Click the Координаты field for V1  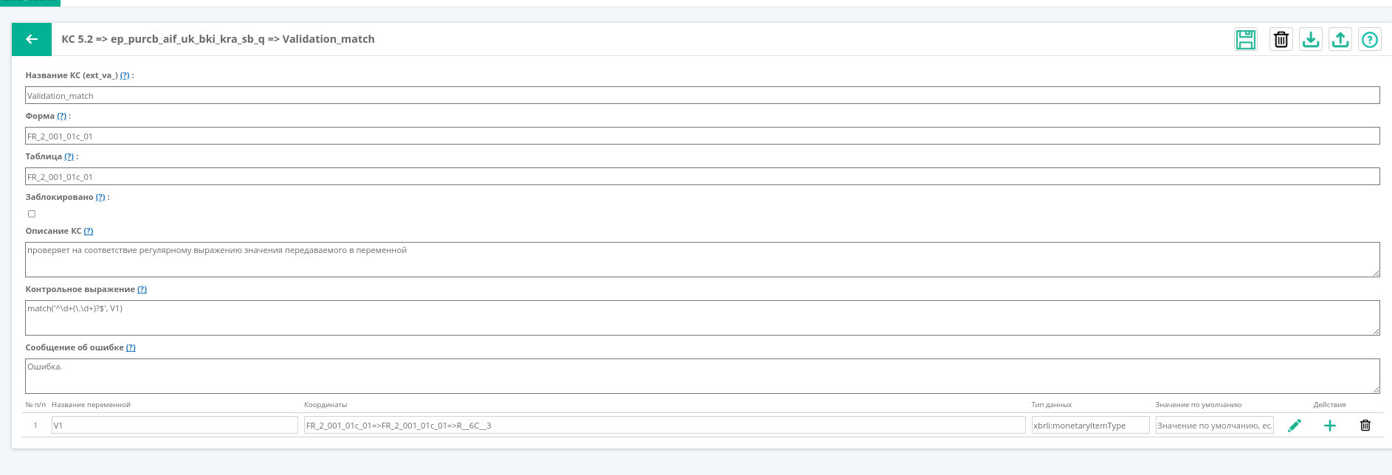[665, 425]
